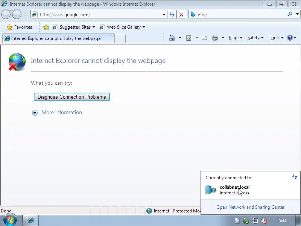301x226 pixels.
Task: Click the search magnifier icon
Action: click(290, 14)
